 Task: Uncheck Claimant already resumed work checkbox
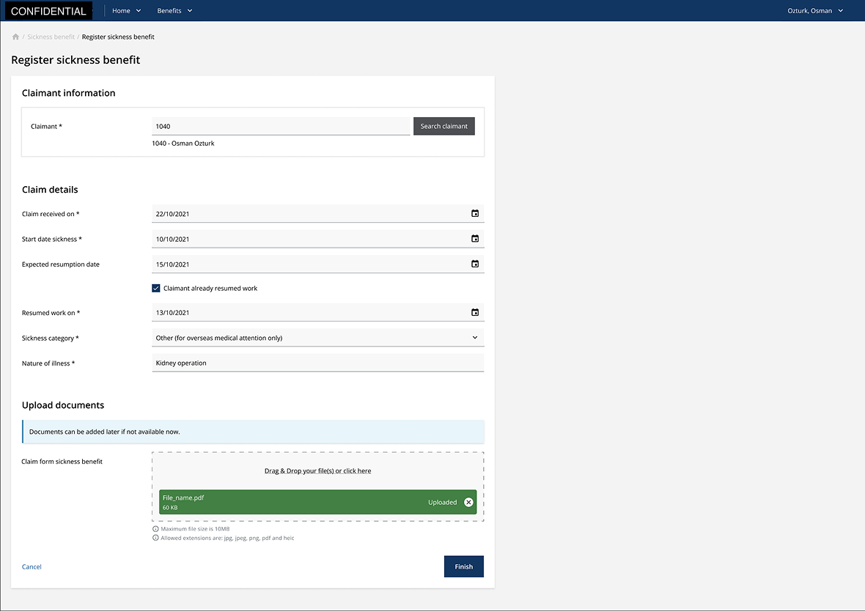(x=156, y=289)
